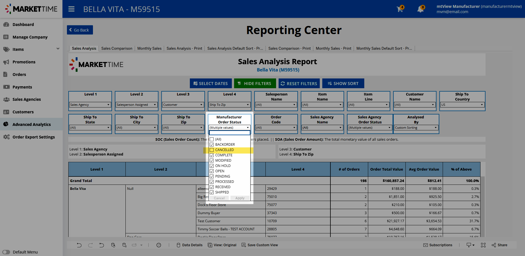Open the shopping cart icon
This screenshot has height=256, width=525.
point(400,9)
